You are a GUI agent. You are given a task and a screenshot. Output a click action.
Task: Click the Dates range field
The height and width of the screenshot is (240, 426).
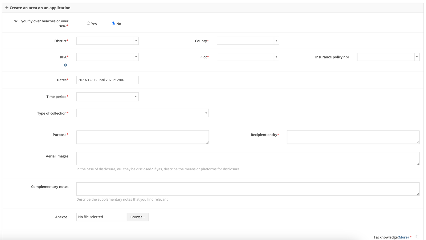click(x=107, y=80)
